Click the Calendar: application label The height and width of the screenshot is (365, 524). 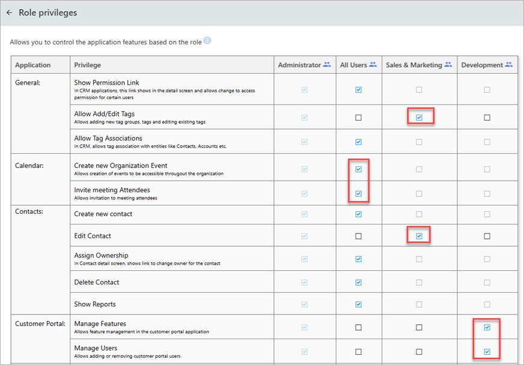29,166
